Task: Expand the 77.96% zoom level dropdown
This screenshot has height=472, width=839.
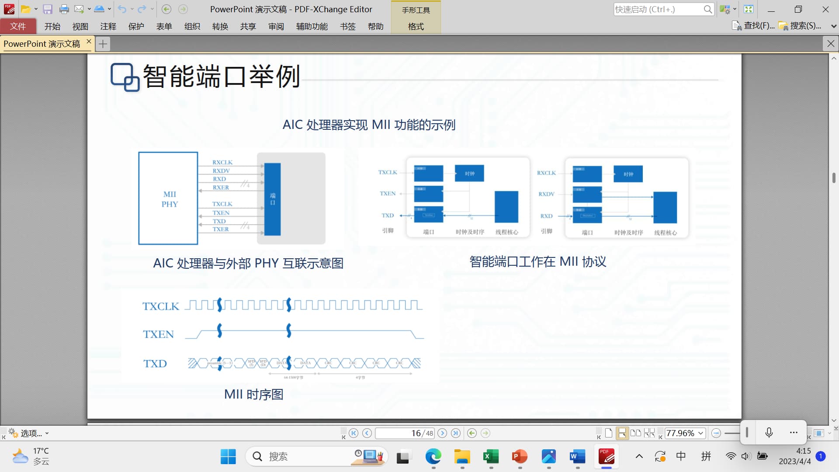Action: 700,433
